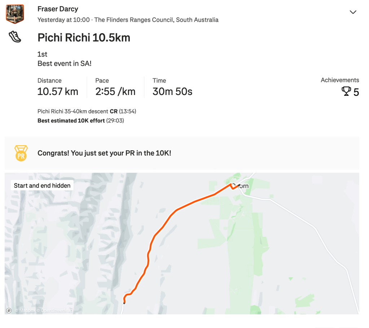Click the route start point marker
Screen dimensions: 369x328
tap(124, 303)
